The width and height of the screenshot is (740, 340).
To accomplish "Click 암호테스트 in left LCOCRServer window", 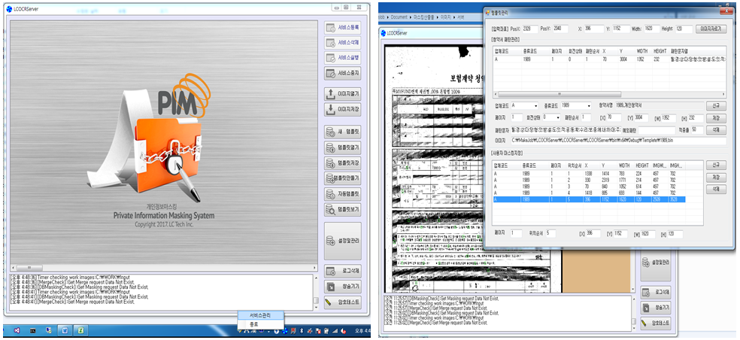I will tap(343, 302).
